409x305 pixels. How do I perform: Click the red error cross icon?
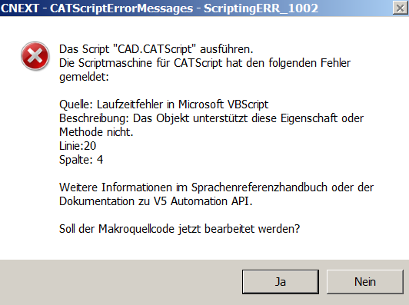point(35,56)
